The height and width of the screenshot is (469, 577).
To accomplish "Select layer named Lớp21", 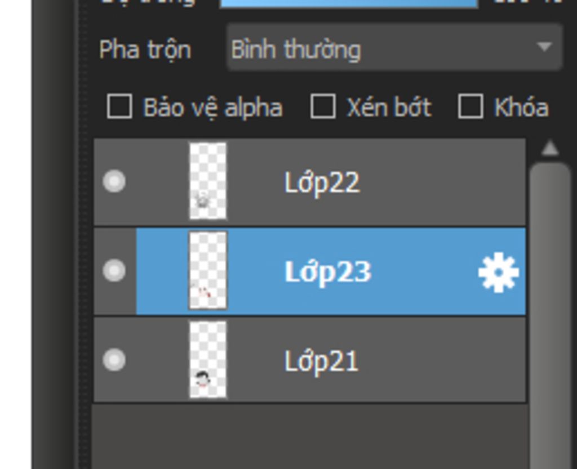I will coord(321,361).
